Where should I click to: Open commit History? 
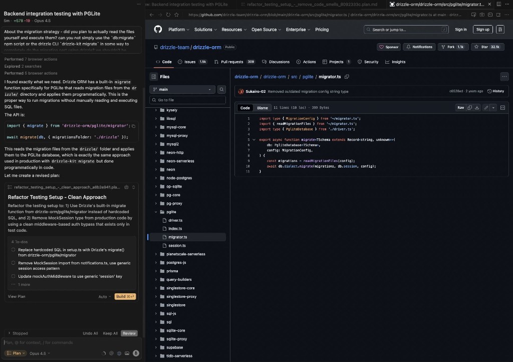(x=496, y=91)
